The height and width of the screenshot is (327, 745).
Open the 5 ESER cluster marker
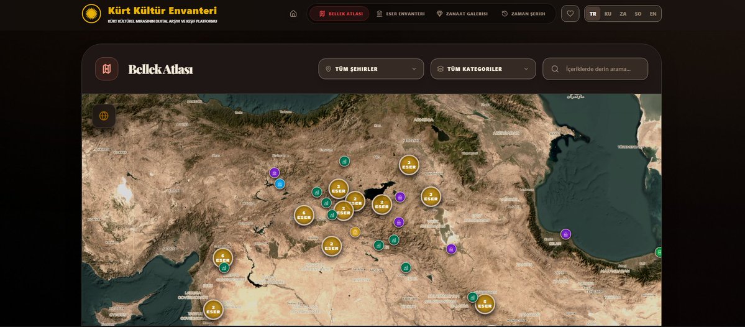pyautogui.click(x=485, y=304)
